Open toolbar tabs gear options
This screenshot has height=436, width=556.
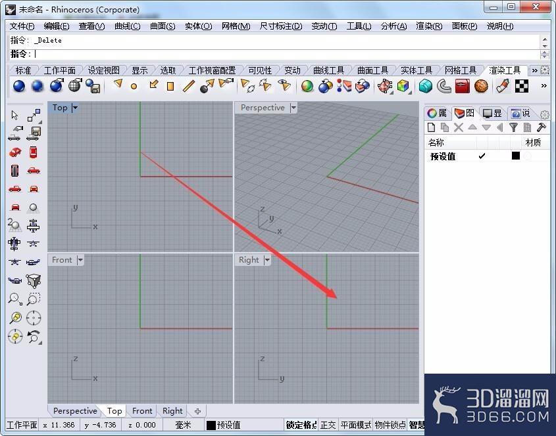(x=545, y=70)
